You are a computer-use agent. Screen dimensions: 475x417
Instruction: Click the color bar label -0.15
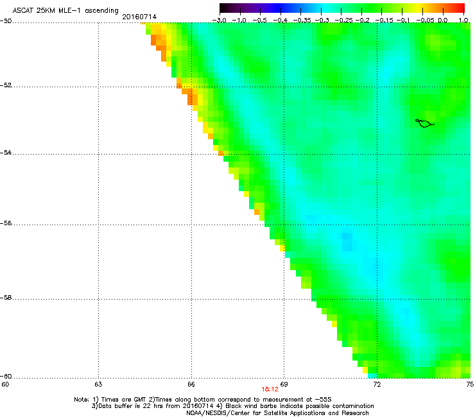point(383,21)
